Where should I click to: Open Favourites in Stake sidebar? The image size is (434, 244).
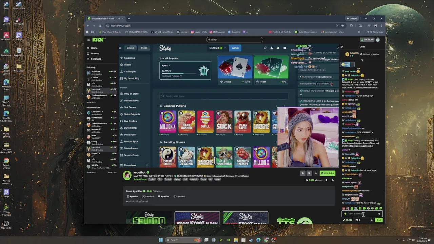(129, 58)
